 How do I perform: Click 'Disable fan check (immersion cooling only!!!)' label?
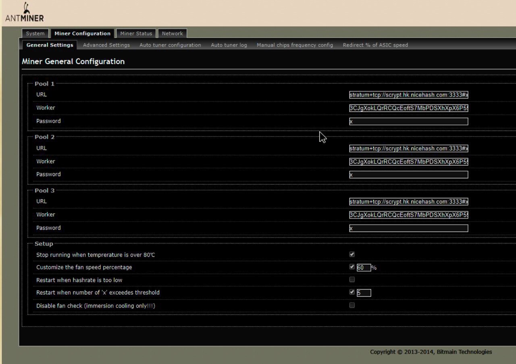pos(96,306)
